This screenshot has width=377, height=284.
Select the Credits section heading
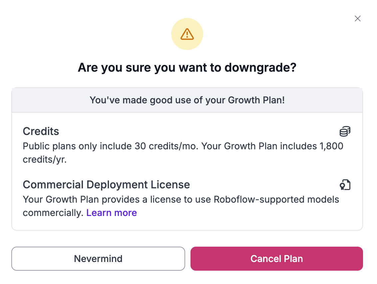(41, 132)
